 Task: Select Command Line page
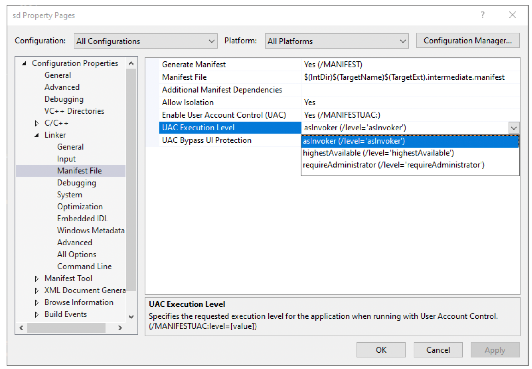point(84,267)
